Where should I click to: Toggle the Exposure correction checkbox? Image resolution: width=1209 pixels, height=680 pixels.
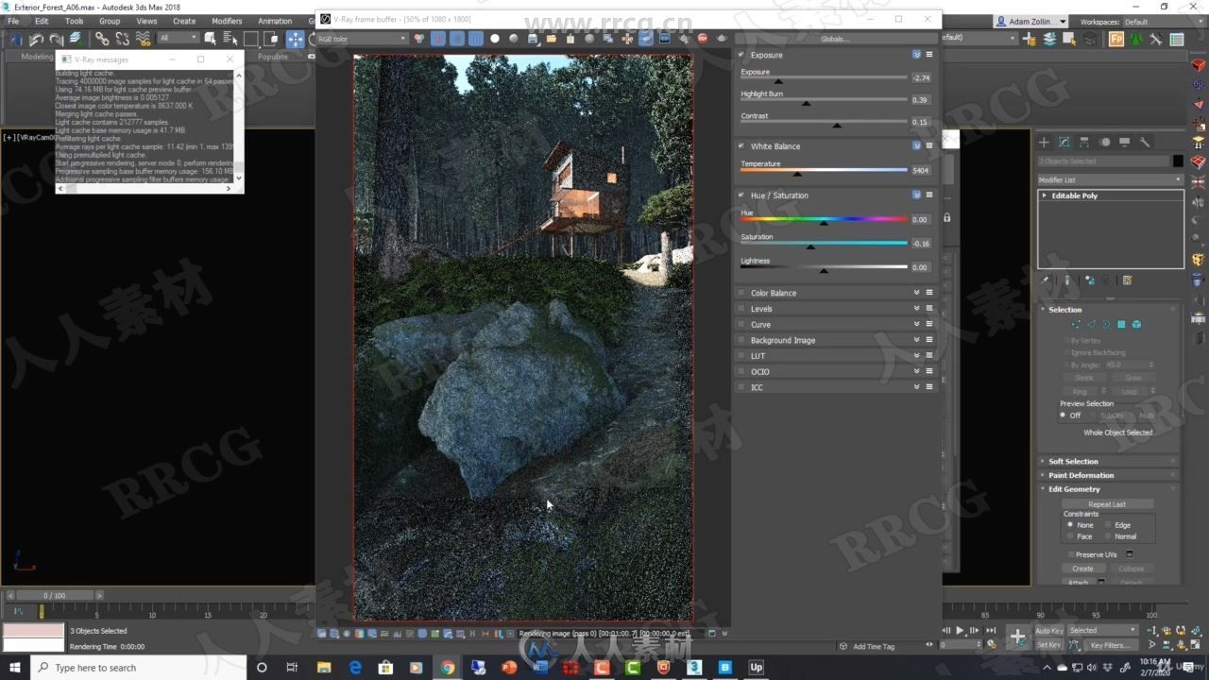click(741, 55)
